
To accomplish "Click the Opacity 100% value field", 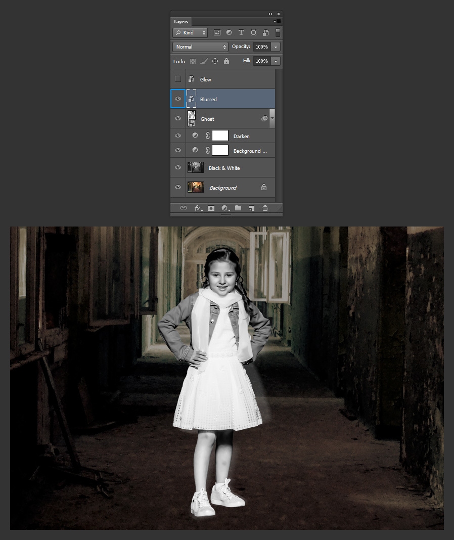I will coord(262,47).
